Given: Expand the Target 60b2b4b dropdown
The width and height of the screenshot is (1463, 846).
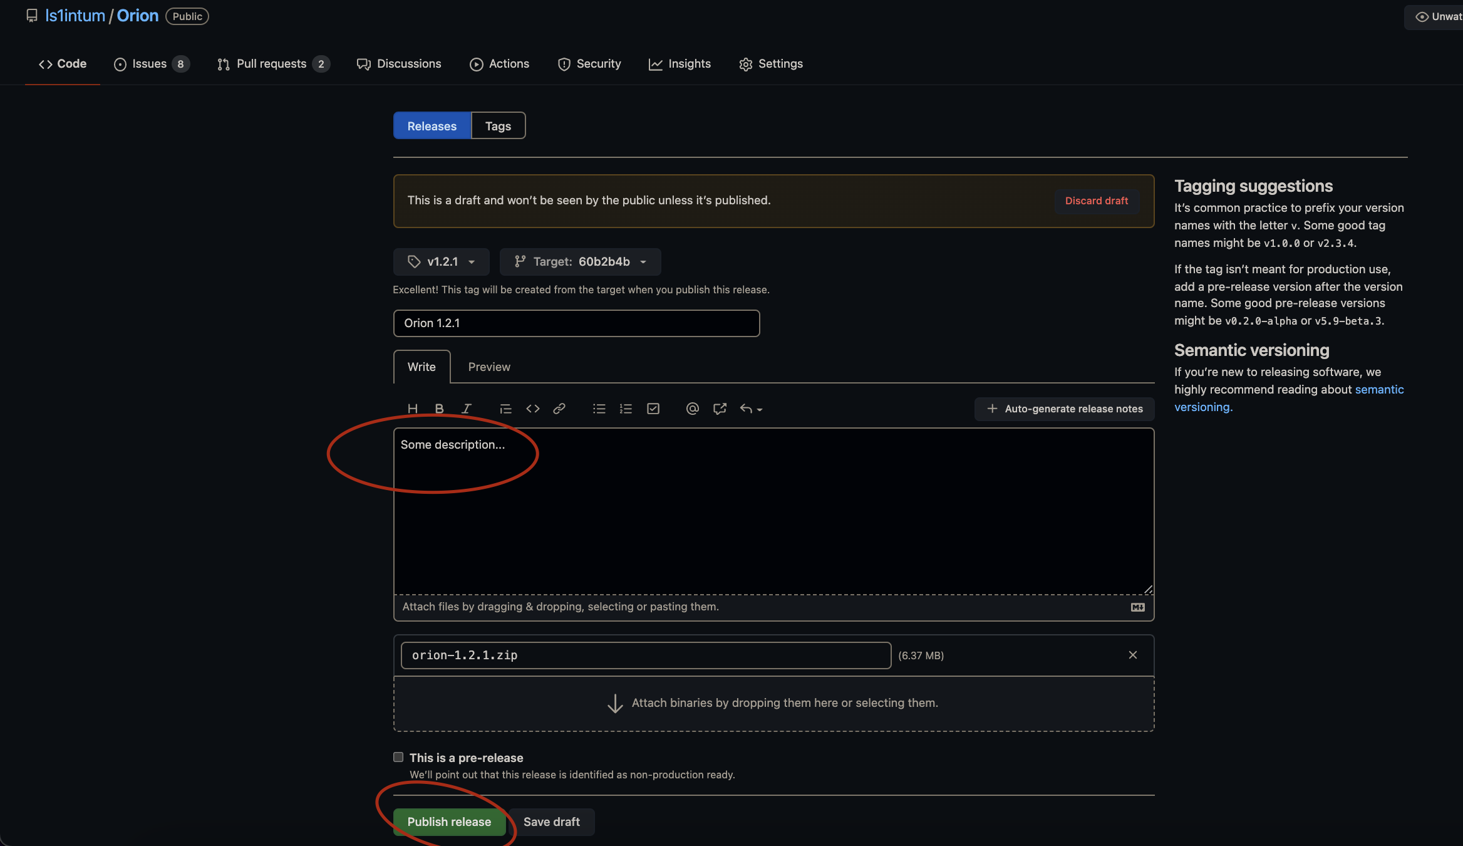Looking at the screenshot, I should (x=580, y=262).
